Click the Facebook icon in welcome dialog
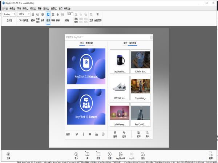The width and height of the screenshot is (218, 163). coord(83,134)
